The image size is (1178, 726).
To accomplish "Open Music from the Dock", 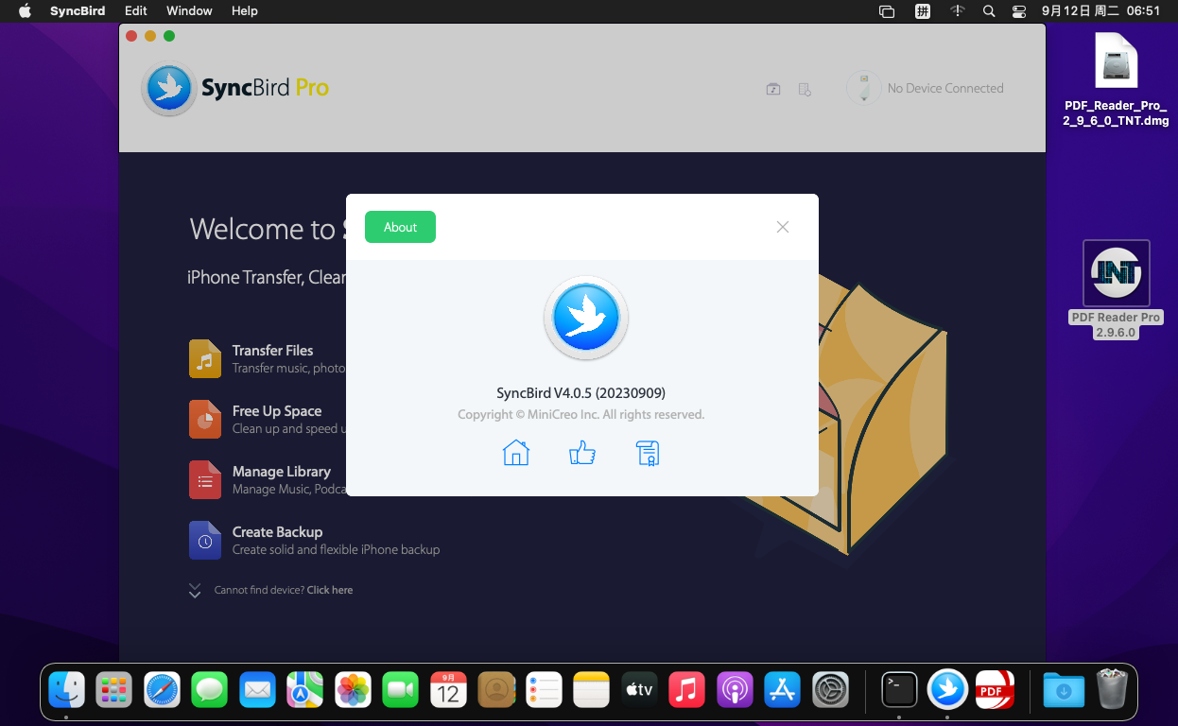I will 687,690.
